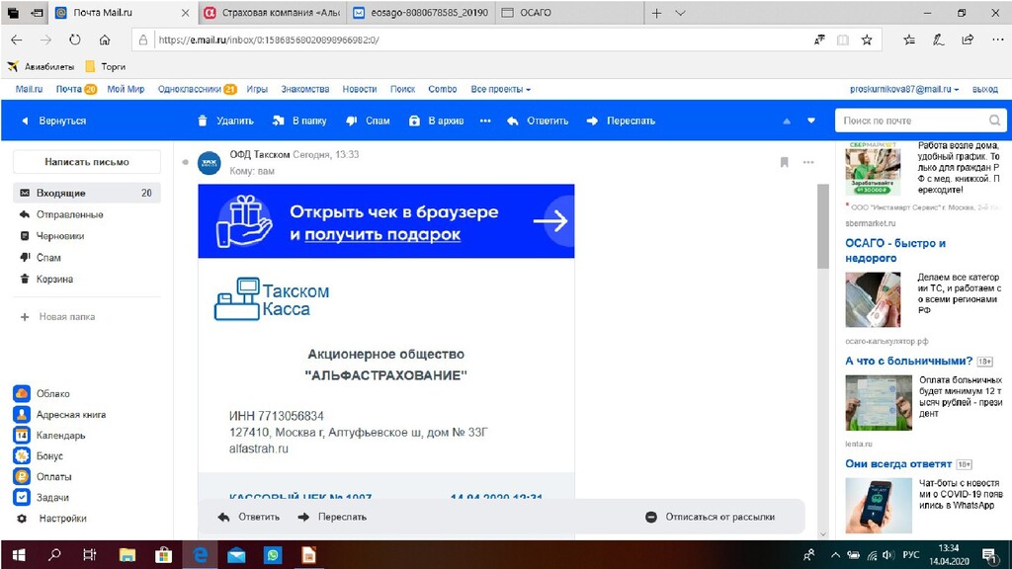Click the mail search magnifier icon
Screen dimensions: 1012x569
click(994, 121)
